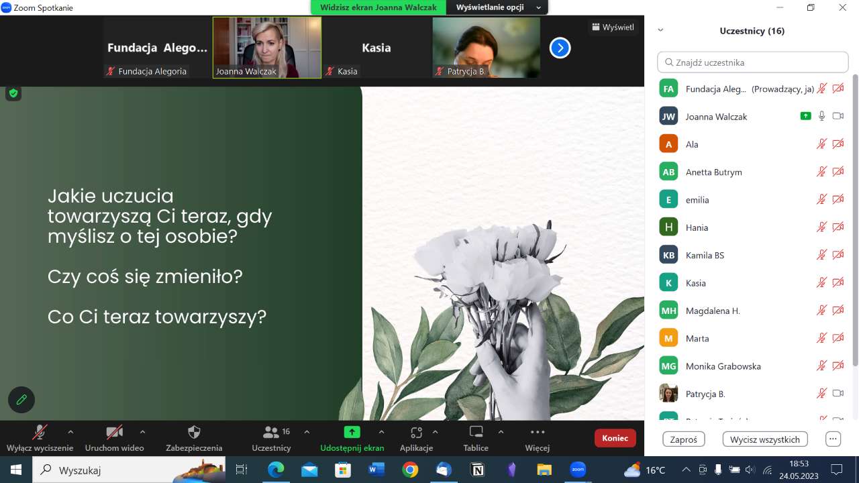Toggle mute with Wyłącz wyciszenie microphone
This screenshot has height=483, width=859.
tap(40, 432)
